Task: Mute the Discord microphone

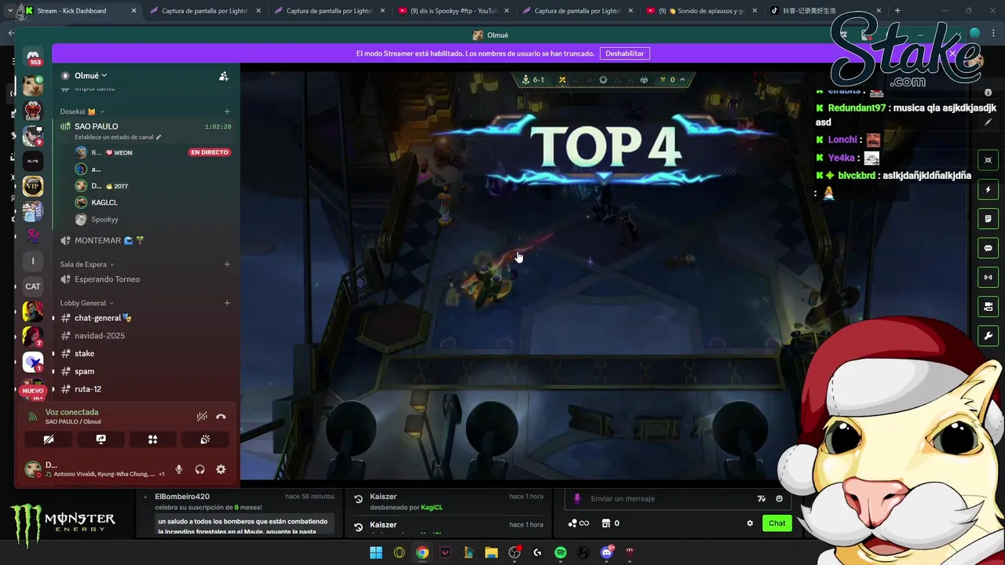Action: (179, 469)
